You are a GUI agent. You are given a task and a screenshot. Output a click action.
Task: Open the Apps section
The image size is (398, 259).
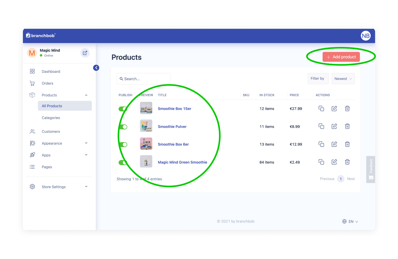click(46, 155)
